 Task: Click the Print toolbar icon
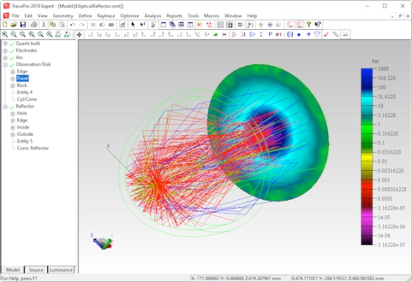pos(34,25)
